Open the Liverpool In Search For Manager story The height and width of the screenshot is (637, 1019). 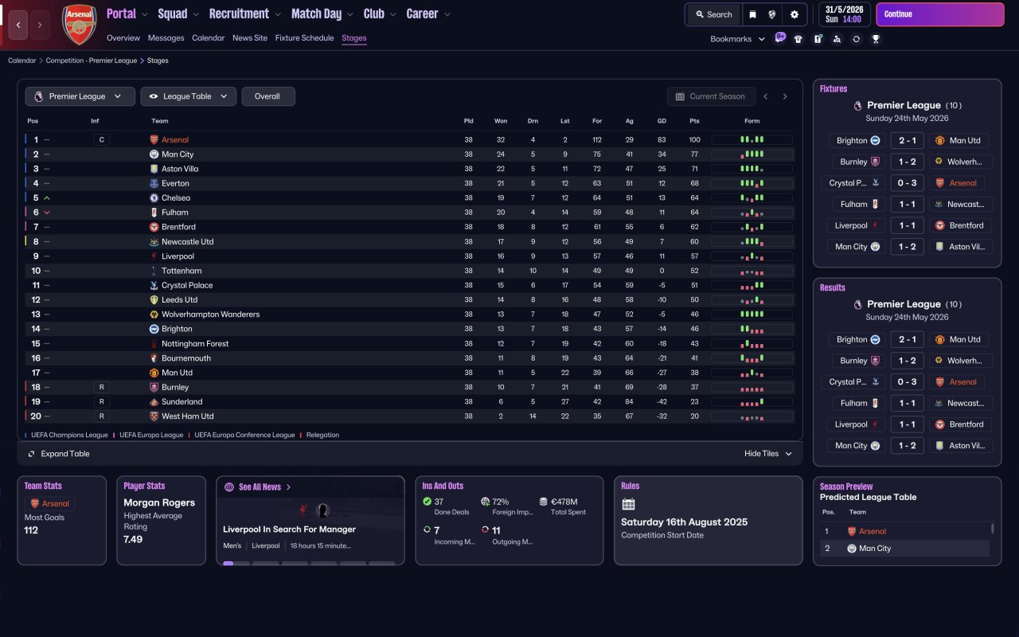(x=290, y=530)
